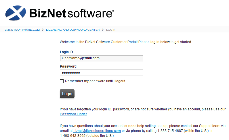The image size is (229, 140).
Task: Enable Remember my password checkbox
Action: click(x=62, y=81)
